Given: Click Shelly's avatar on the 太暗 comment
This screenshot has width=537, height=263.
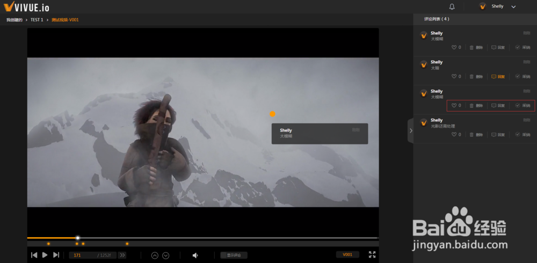Looking at the screenshot, I should click(x=424, y=64).
